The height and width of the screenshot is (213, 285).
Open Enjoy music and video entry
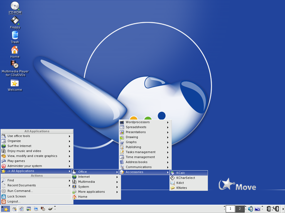coord(37,151)
